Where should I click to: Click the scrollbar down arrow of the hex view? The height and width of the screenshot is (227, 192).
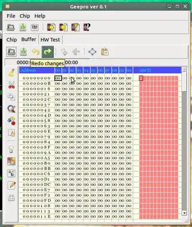[x=184, y=213]
